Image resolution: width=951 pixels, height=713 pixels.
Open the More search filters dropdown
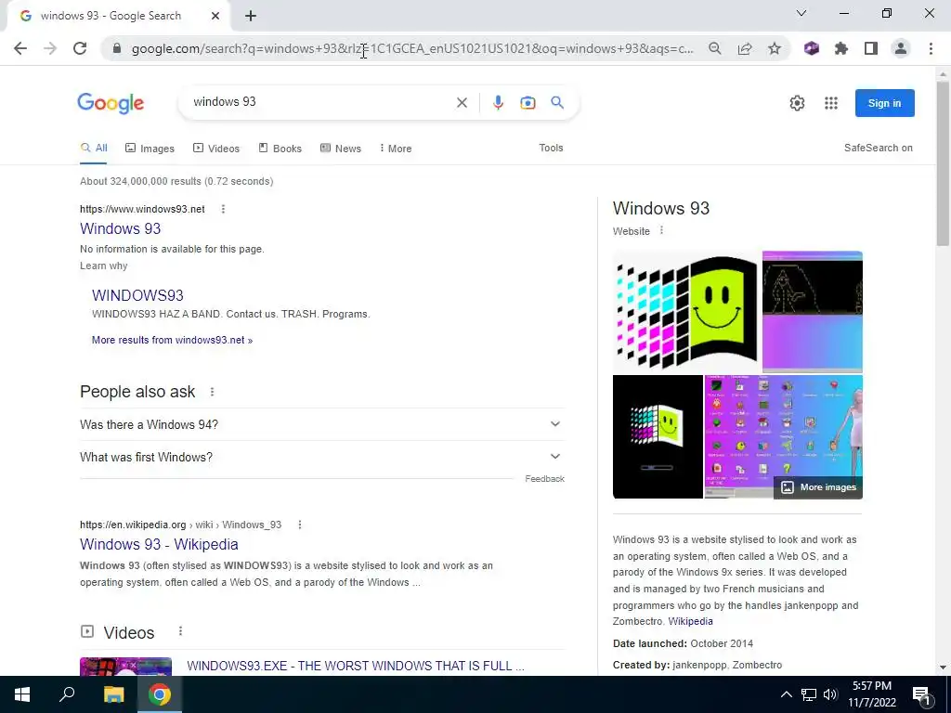click(396, 149)
